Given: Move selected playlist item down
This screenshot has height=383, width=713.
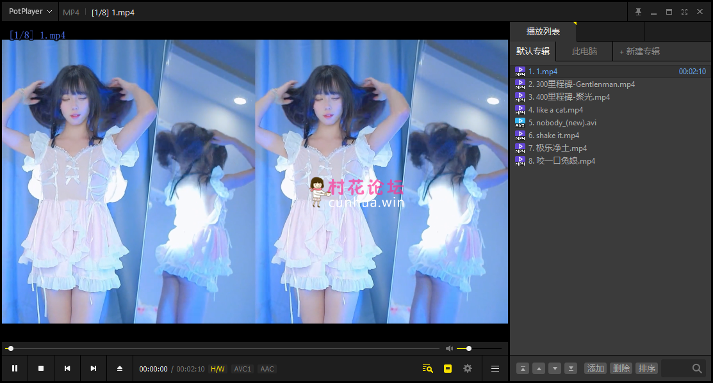Looking at the screenshot, I should point(555,368).
